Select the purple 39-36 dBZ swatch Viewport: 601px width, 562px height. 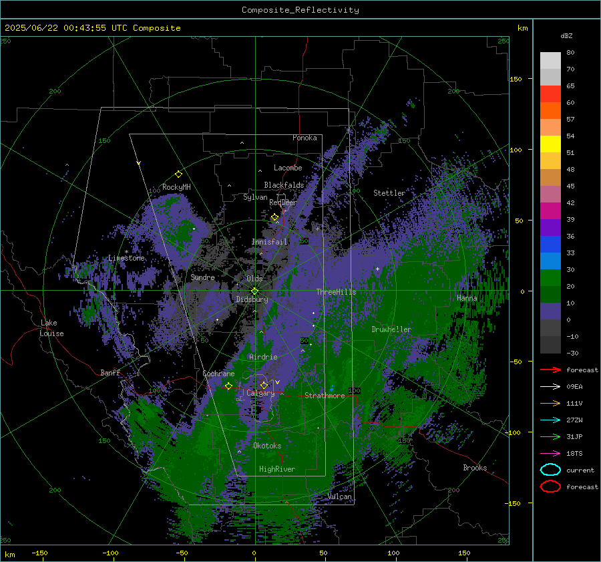pyautogui.click(x=550, y=228)
